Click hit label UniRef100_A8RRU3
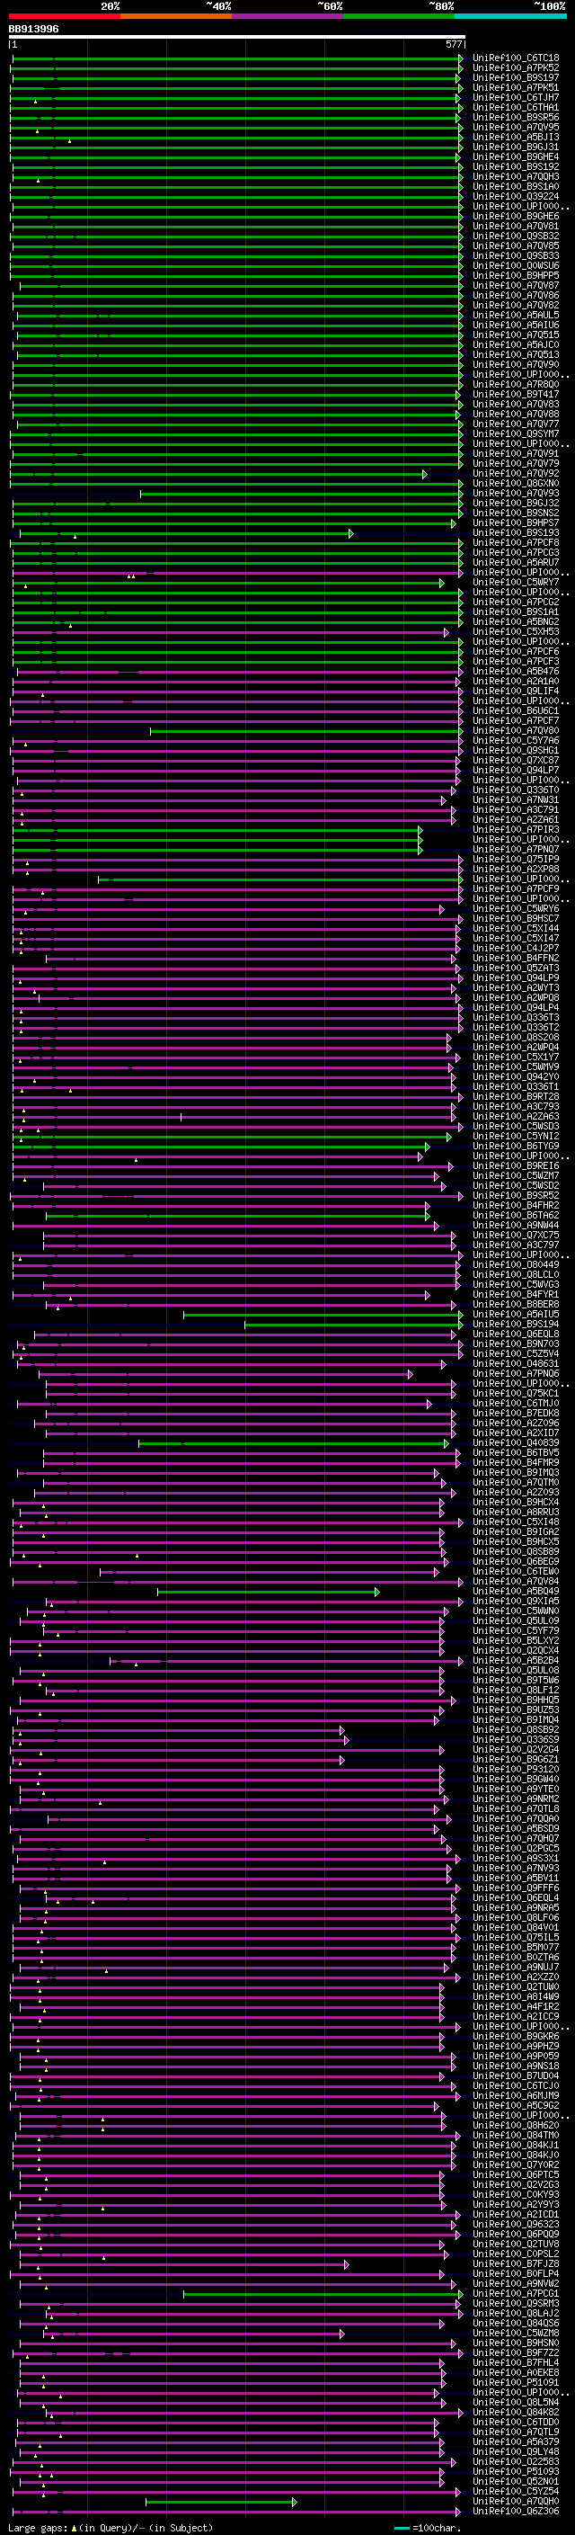The width and height of the screenshot is (575, 2535). (x=516, y=1512)
